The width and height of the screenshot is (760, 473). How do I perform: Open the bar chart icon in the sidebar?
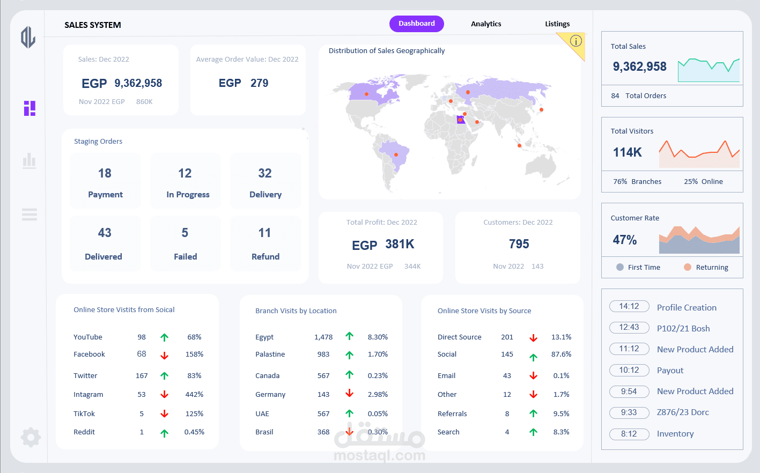pyautogui.click(x=29, y=161)
